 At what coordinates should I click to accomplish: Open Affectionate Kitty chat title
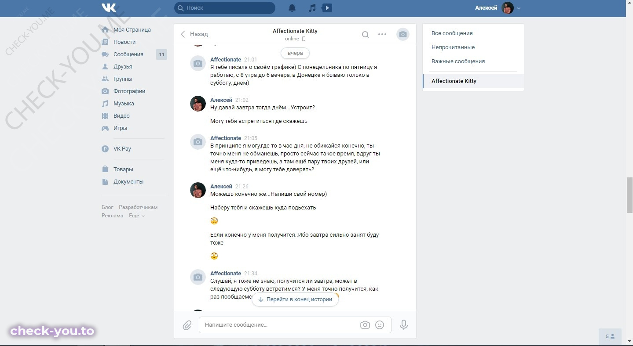point(295,31)
